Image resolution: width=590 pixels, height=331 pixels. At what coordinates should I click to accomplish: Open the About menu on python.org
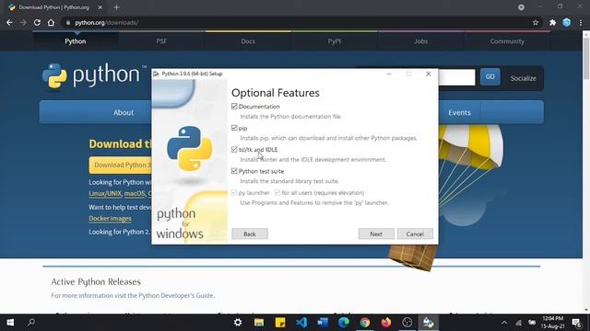click(124, 112)
